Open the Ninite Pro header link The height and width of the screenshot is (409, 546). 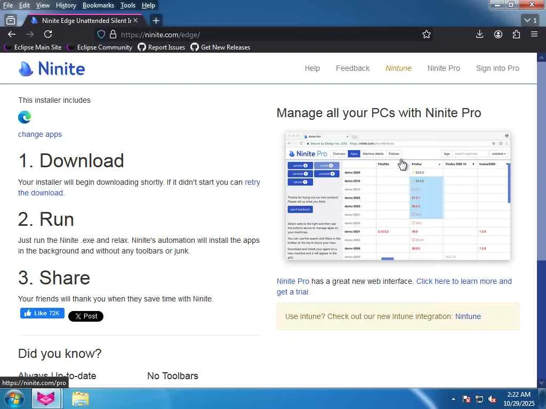click(444, 68)
